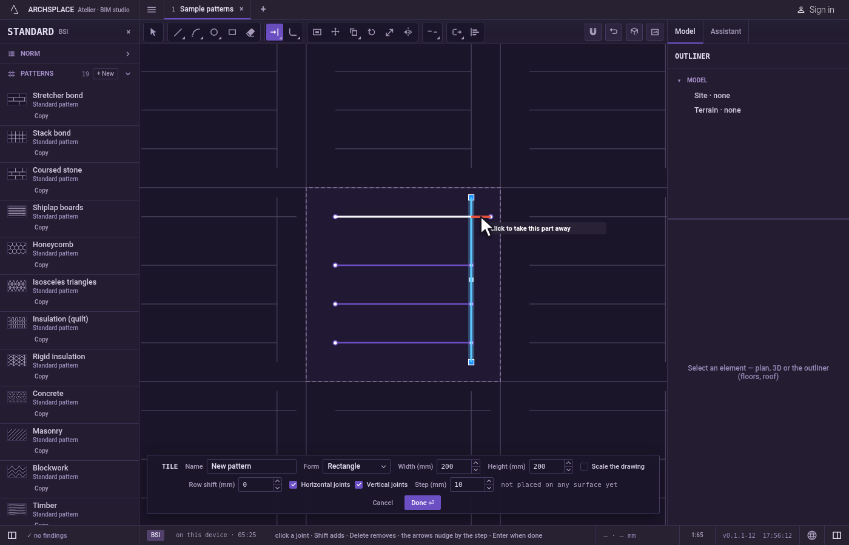Uncheck Horizontal joints
This screenshot has width=849, height=545.
[x=294, y=484]
